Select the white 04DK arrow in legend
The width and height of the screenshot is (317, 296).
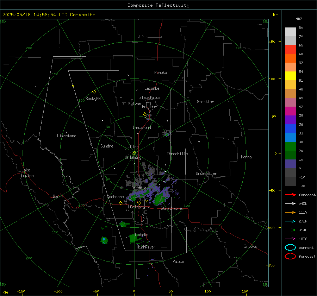click(290, 203)
